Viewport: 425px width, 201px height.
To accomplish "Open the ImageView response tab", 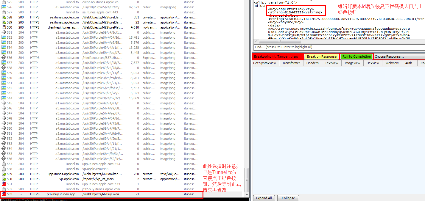I will click(x=352, y=63).
